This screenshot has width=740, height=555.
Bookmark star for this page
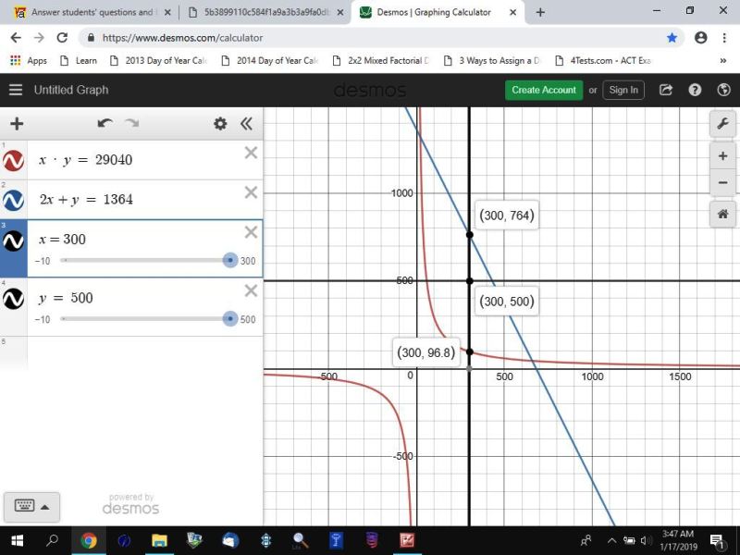click(x=672, y=38)
